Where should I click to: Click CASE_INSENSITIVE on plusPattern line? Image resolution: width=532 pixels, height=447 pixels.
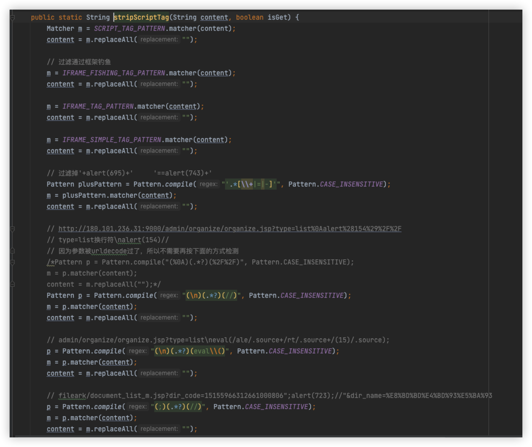click(351, 184)
